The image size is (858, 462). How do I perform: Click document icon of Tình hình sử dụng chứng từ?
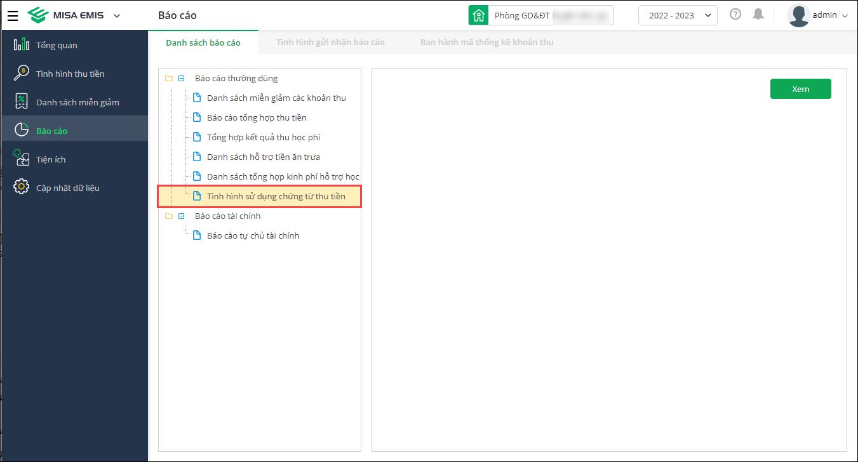tap(196, 196)
